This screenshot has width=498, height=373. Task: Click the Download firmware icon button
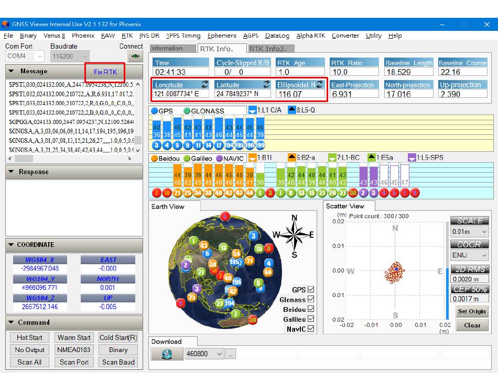tap(167, 354)
